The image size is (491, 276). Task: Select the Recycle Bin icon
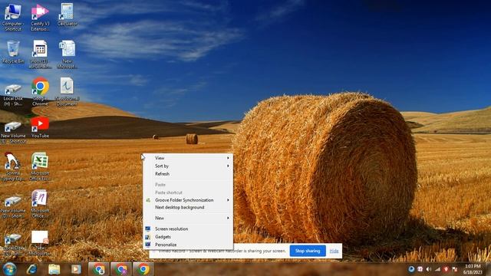(13, 52)
